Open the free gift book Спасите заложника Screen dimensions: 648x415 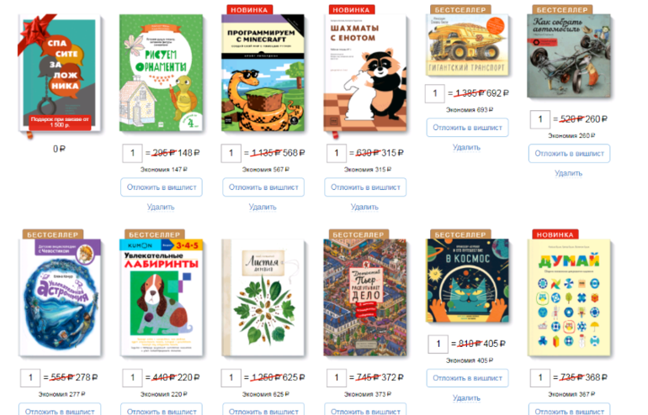pos(60,74)
